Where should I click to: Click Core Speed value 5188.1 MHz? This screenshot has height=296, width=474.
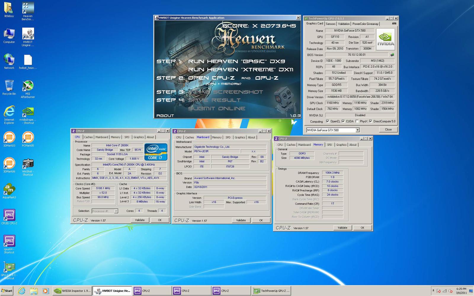103,188
